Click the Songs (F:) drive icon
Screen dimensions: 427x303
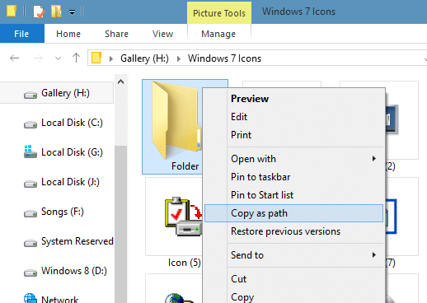click(x=30, y=213)
